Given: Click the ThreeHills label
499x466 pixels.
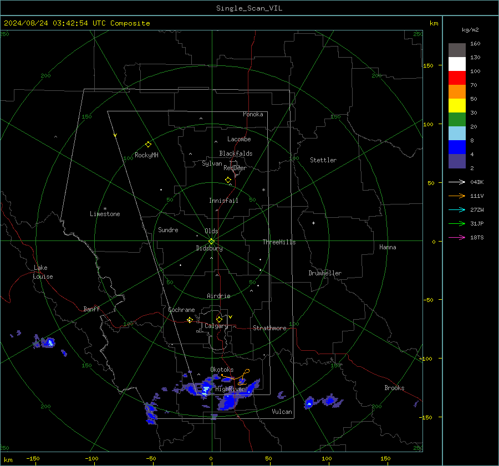Looking at the screenshot, I should tap(279, 242).
